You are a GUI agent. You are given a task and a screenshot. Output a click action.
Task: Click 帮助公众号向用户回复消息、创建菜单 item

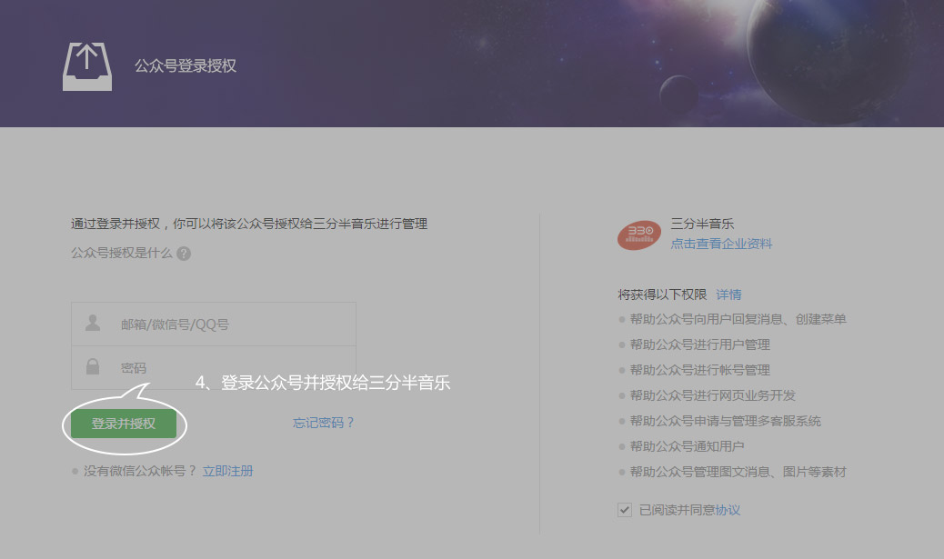(738, 319)
